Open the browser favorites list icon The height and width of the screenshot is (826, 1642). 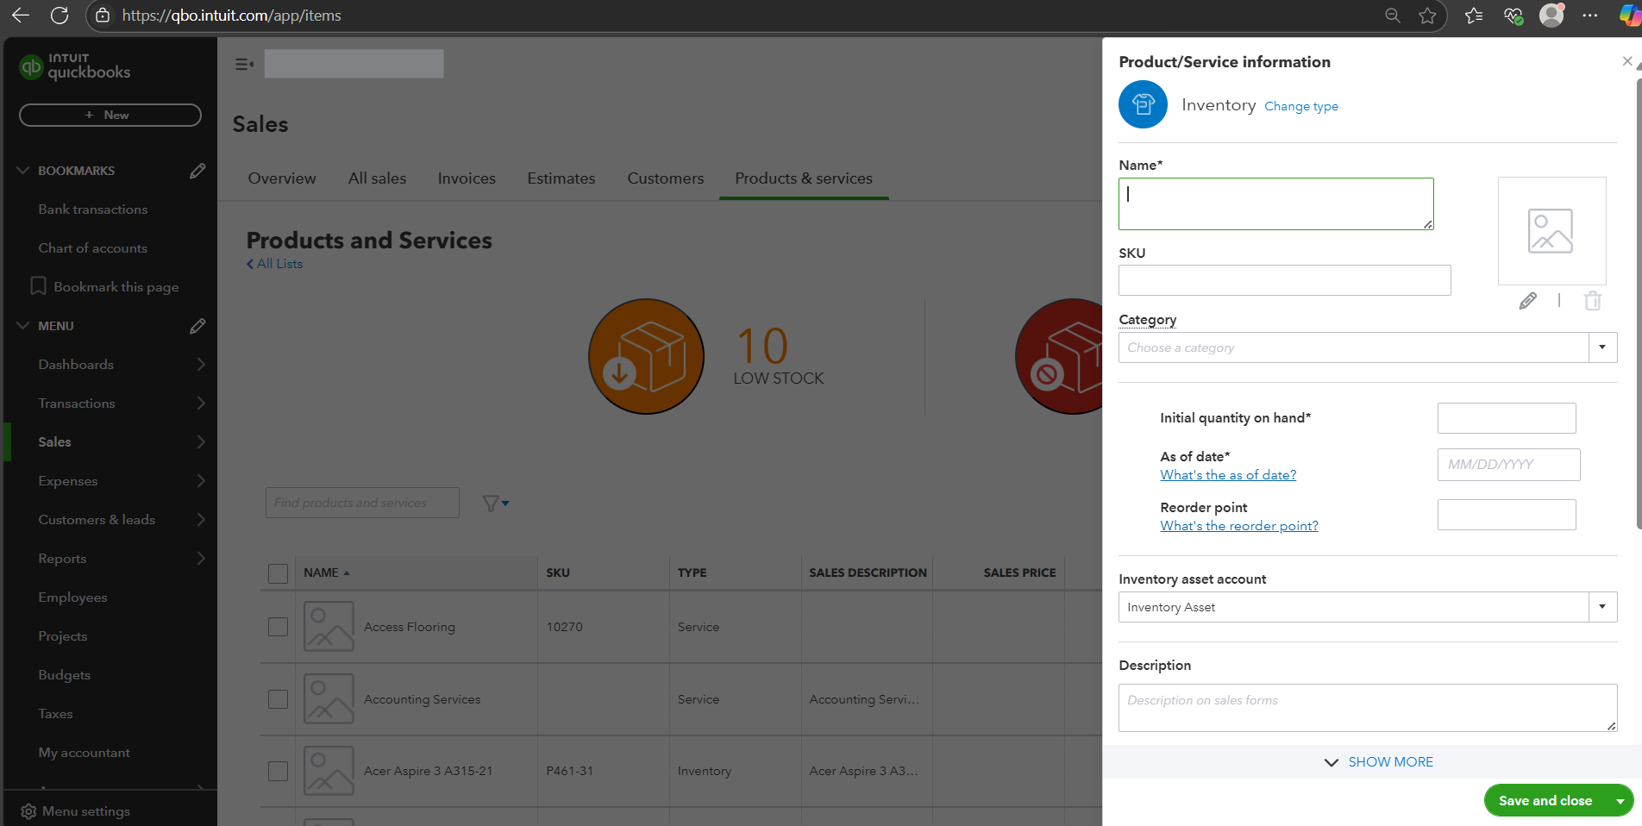(x=1474, y=16)
